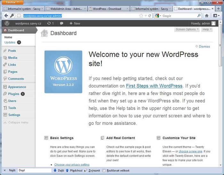Click the Users icon in sidebar
The height and width of the screenshot is (175, 224).
tap(5, 101)
